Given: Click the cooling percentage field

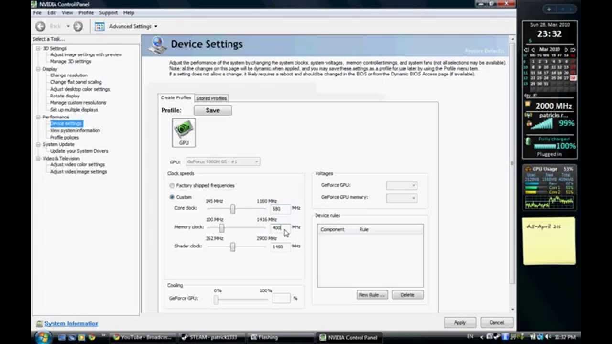Looking at the screenshot, I should (281, 298).
